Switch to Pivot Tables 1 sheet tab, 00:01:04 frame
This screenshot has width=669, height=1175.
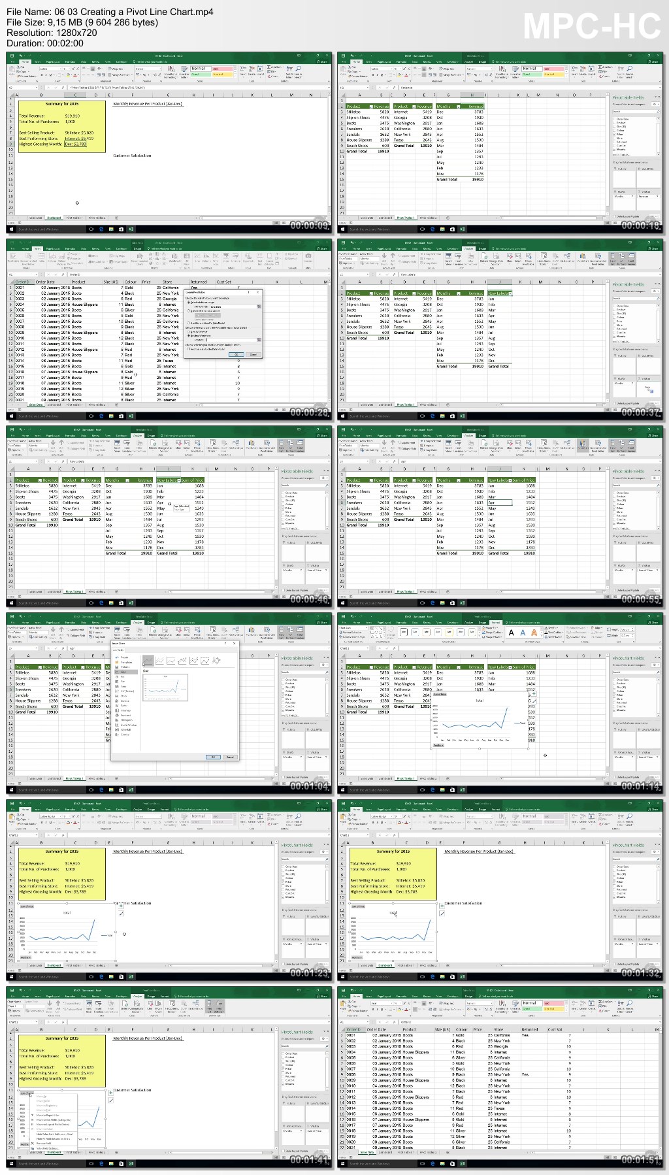pos(74,778)
